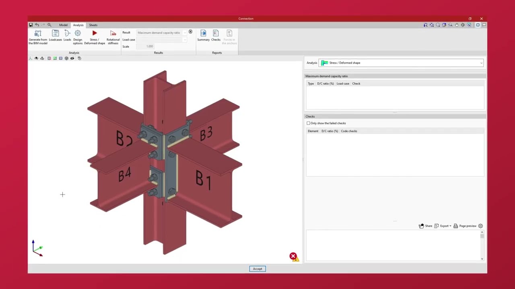The height and width of the screenshot is (289, 515).
Task: Enable Only show the failed checks
Action: tap(309, 123)
